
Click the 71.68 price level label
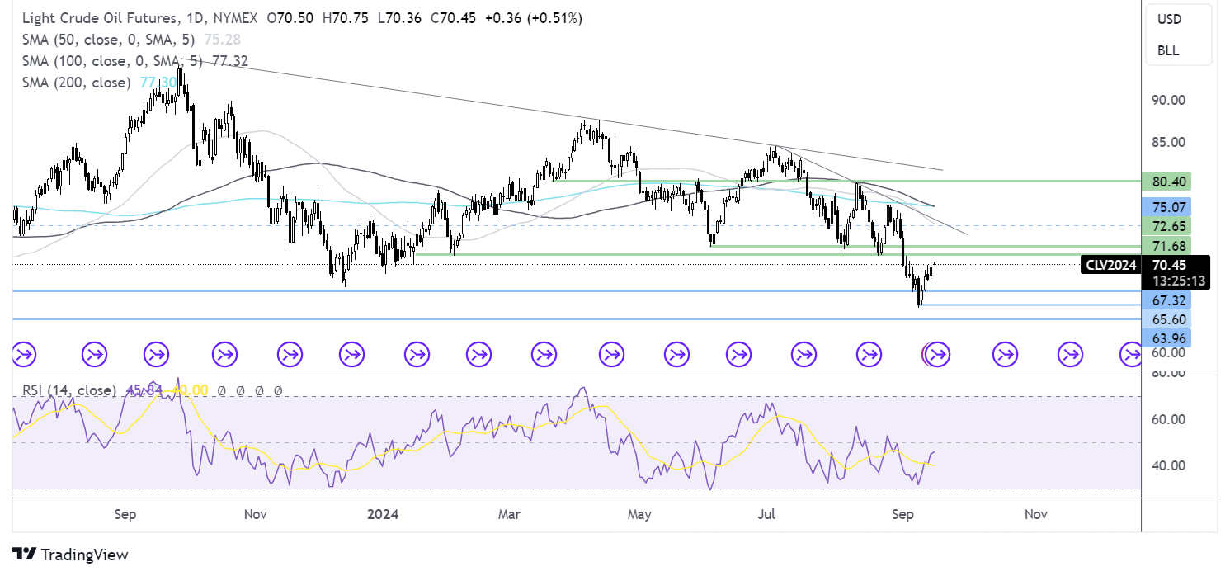(1166, 246)
